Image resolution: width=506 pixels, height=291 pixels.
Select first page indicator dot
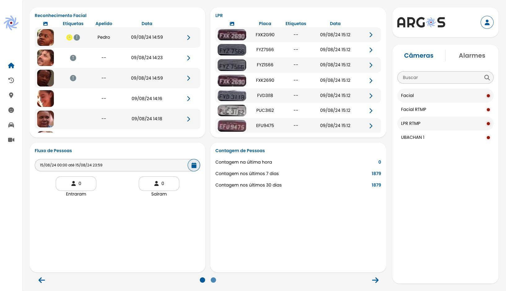[203, 280]
